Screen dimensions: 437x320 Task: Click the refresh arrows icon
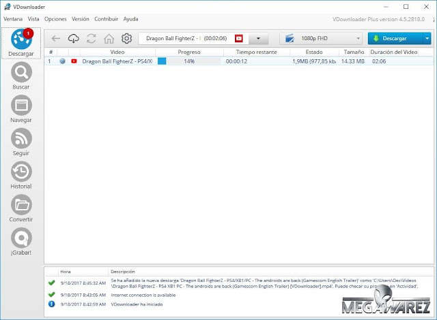point(91,38)
